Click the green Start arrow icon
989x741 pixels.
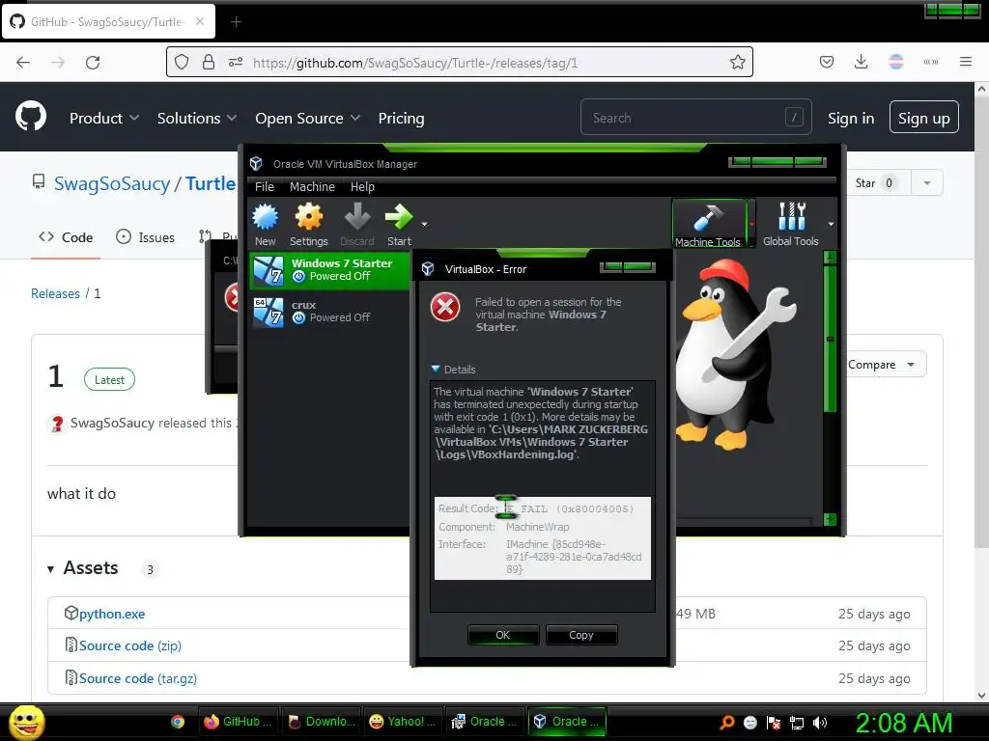point(399,217)
